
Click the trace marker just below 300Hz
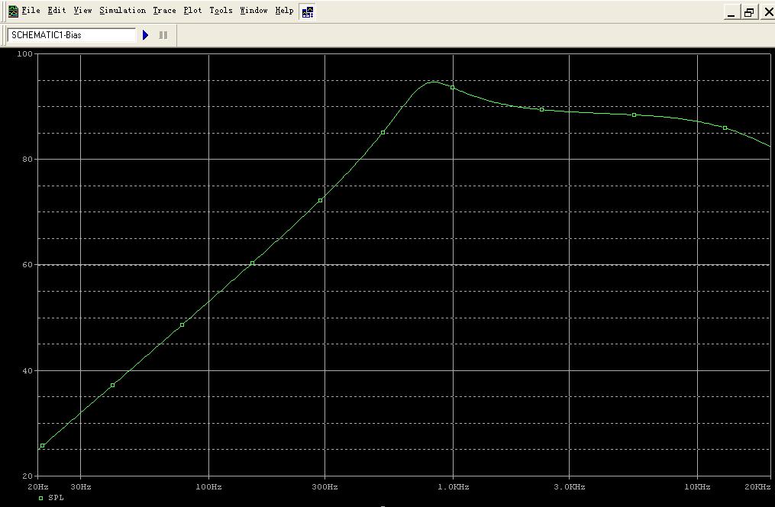[320, 200]
